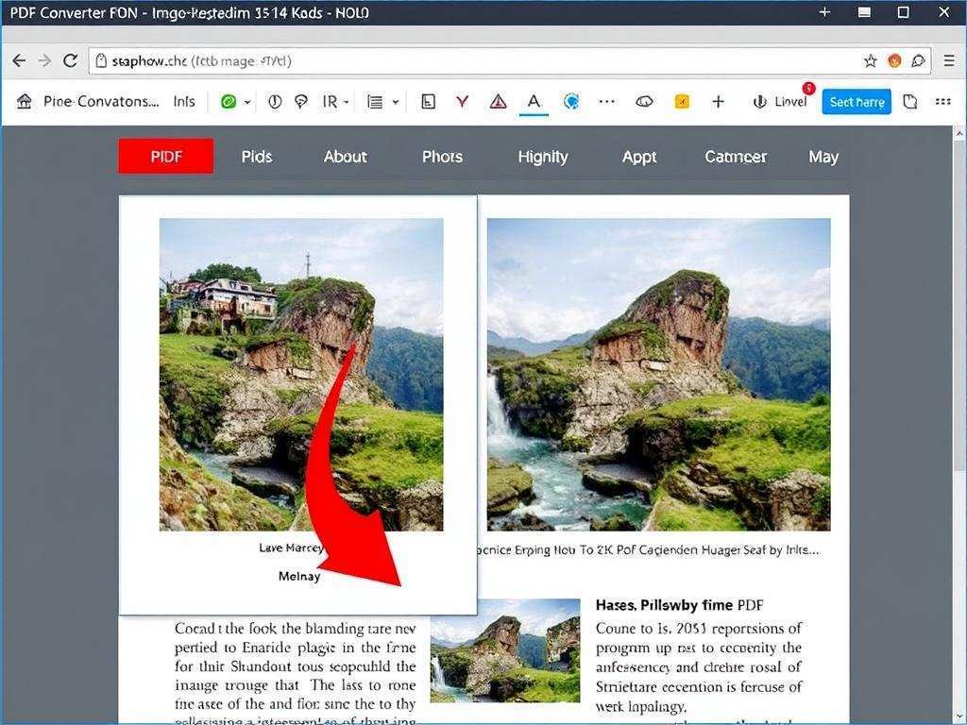Click the speech bubble toolbar icon
Viewport: 967px width, 725px height.
[x=301, y=102]
